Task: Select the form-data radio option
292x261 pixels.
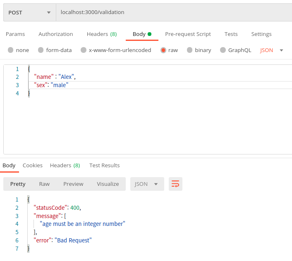Action: click(55, 50)
